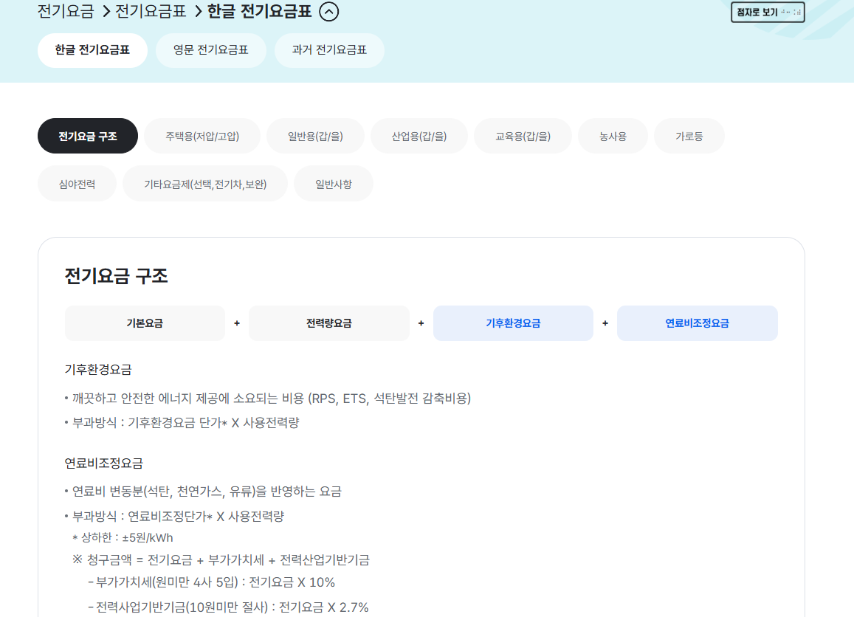
Task: Open the 기타요금제(선택,전기차,보완) tab
Action: (x=204, y=184)
